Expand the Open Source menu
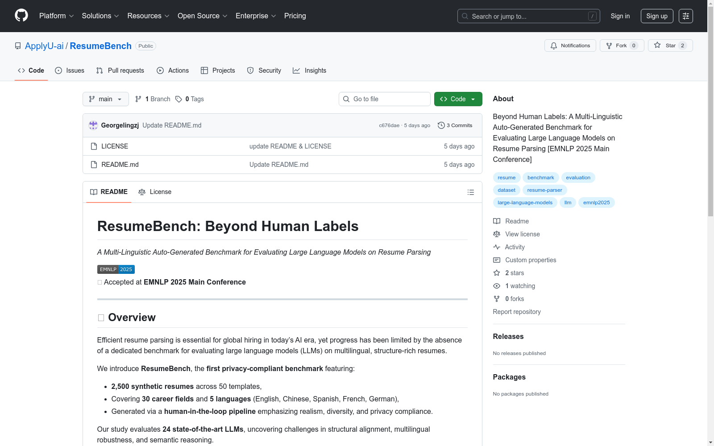Screen dimensions: 714x446 [203, 16]
